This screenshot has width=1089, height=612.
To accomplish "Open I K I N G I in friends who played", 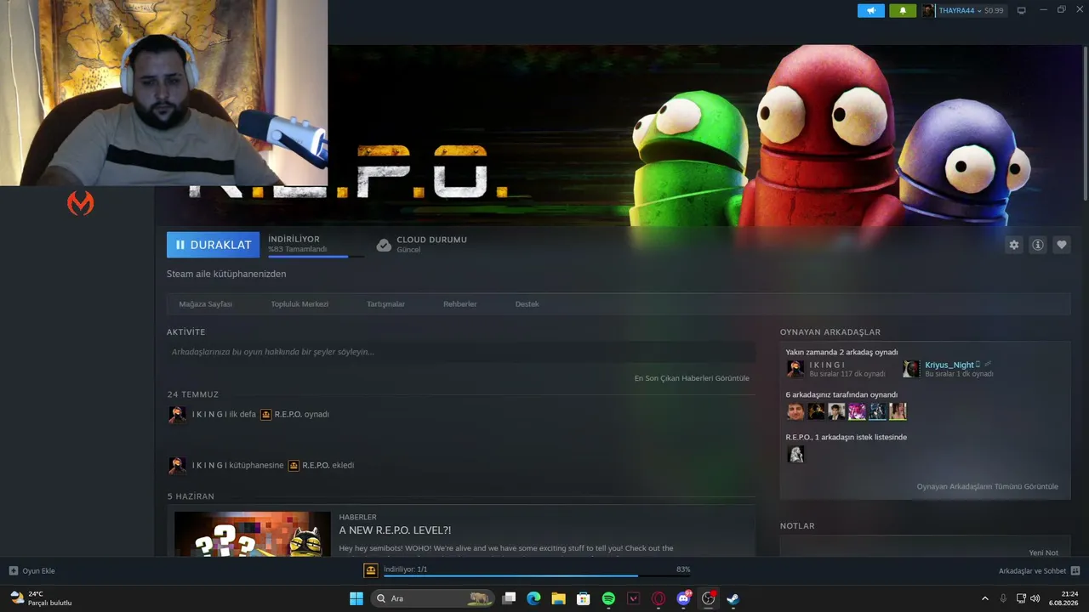I will click(x=827, y=365).
